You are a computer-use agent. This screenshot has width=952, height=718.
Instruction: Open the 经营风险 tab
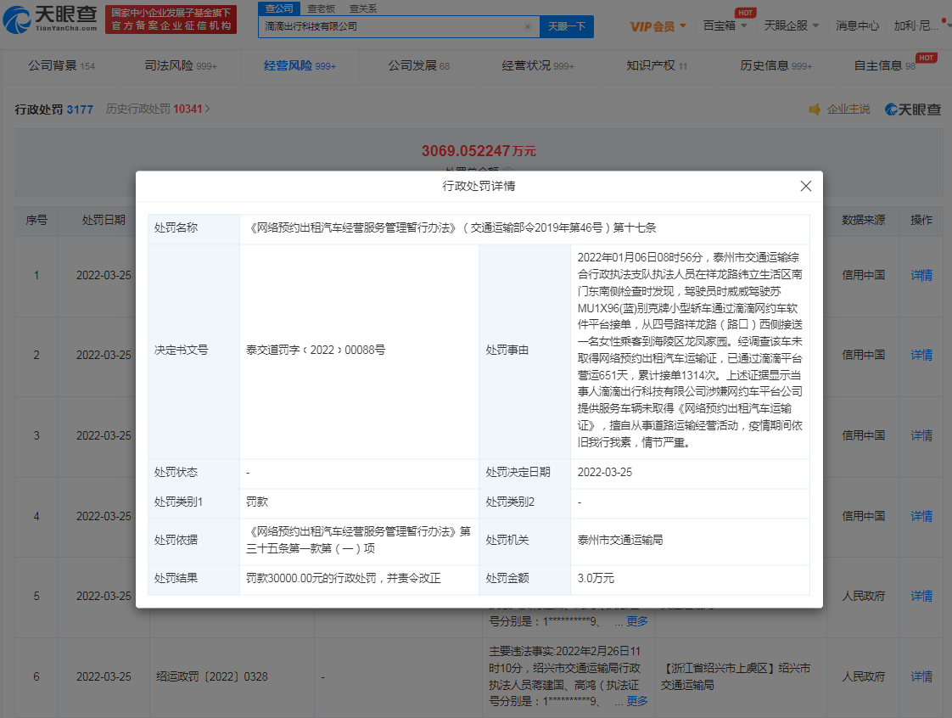pos(300,65)
